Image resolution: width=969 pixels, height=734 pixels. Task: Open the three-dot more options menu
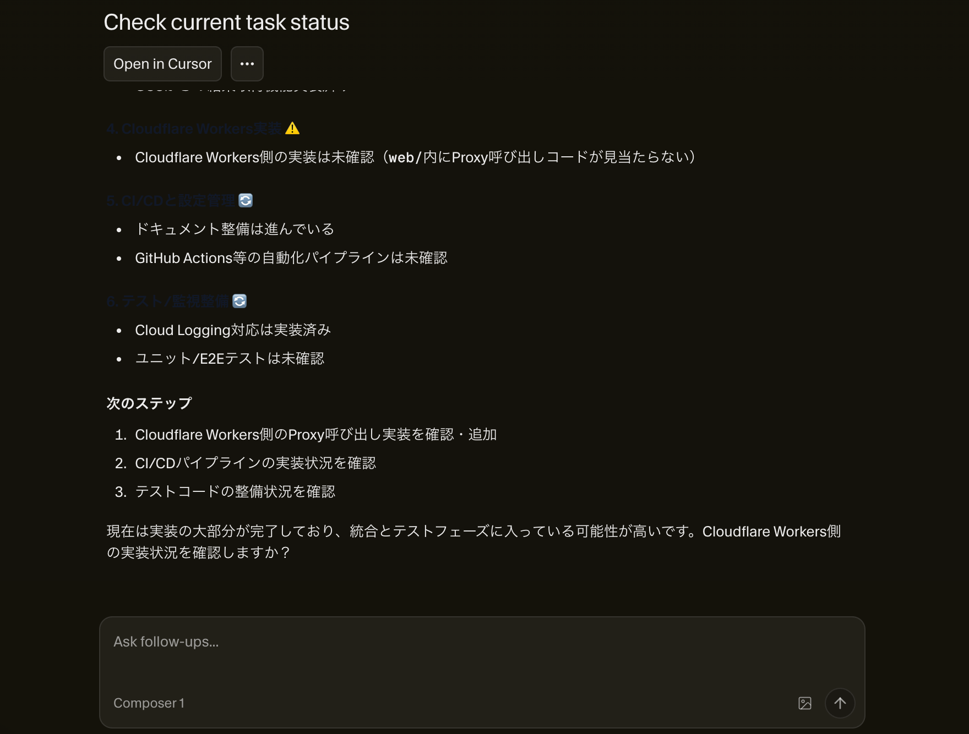click(247, 64)
